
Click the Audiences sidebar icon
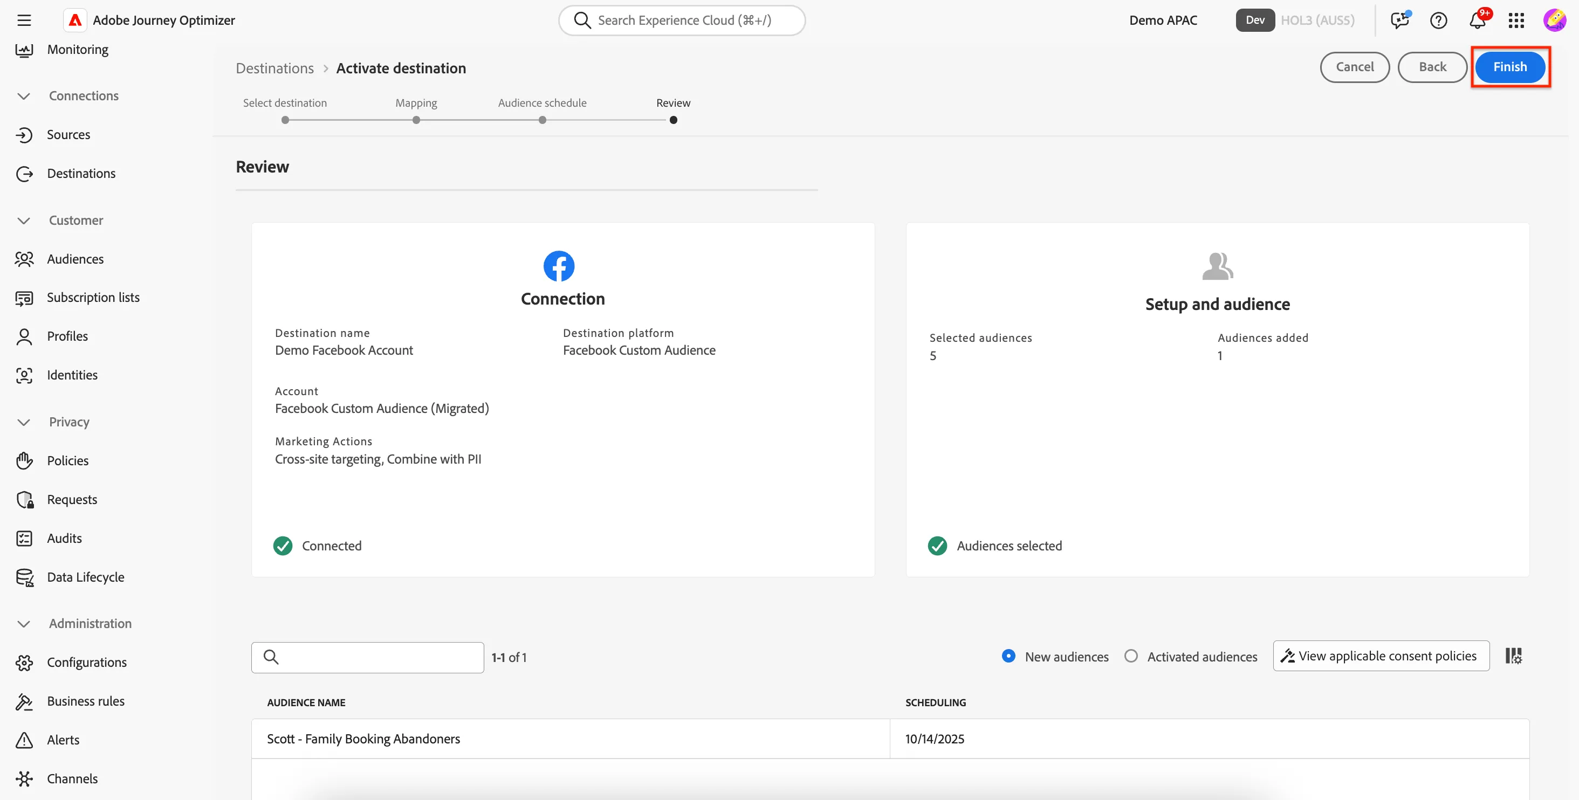pos(24,259)
